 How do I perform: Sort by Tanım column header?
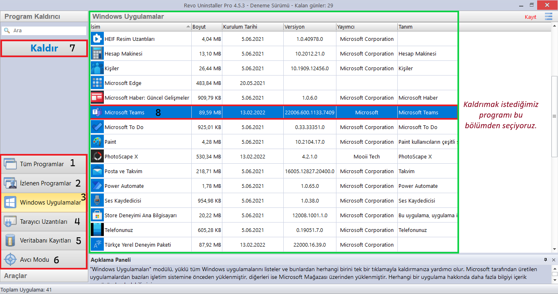point(427,27)
